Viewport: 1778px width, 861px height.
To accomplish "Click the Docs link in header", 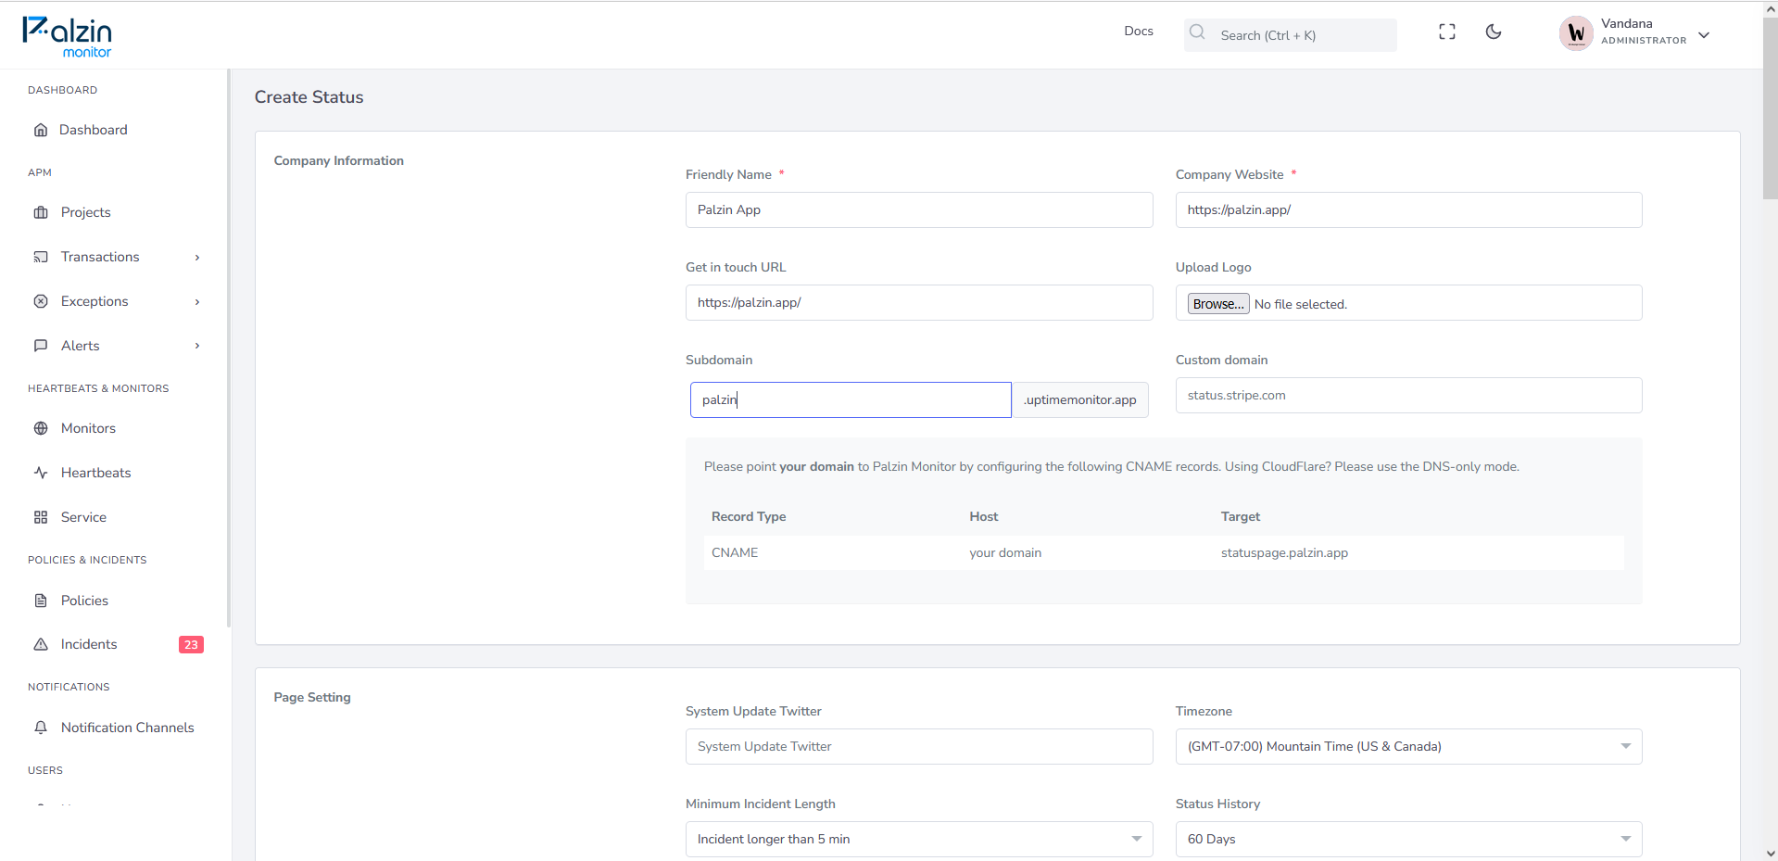I will 1139,32.
